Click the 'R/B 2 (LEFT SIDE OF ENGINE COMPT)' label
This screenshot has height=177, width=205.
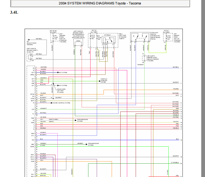(123, 36)
